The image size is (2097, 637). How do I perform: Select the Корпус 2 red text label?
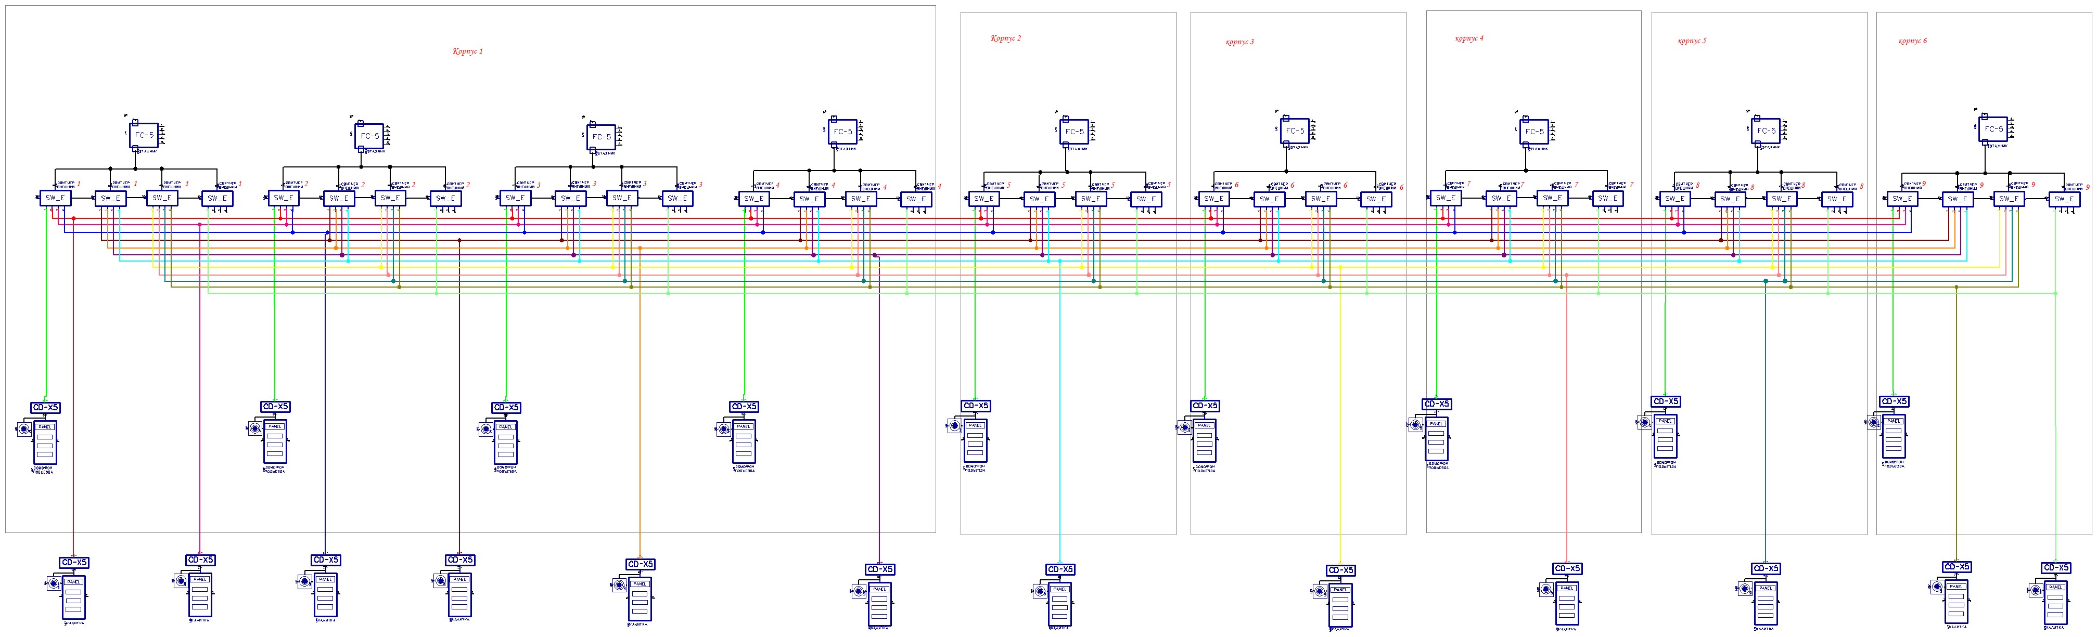(1005, 38)
